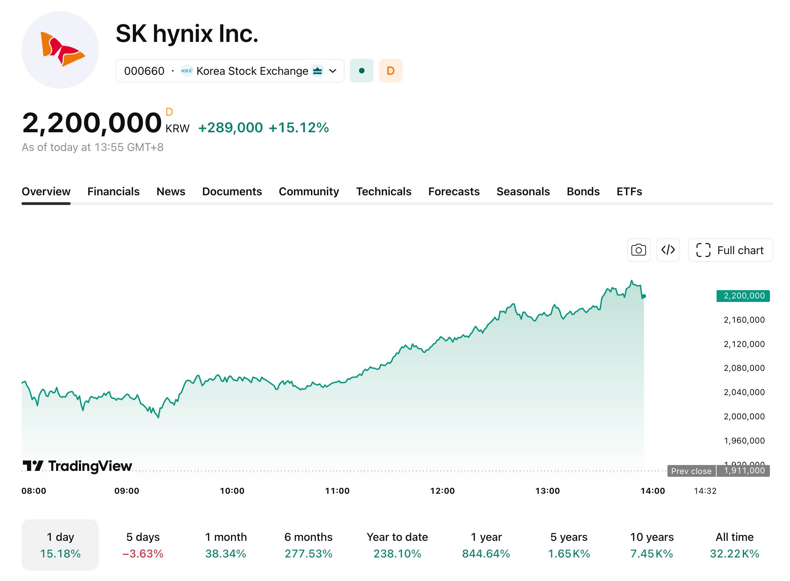Select the 10 years range
Screen dimensions: 790x581
pyautogui.click(x=652, y=545)
